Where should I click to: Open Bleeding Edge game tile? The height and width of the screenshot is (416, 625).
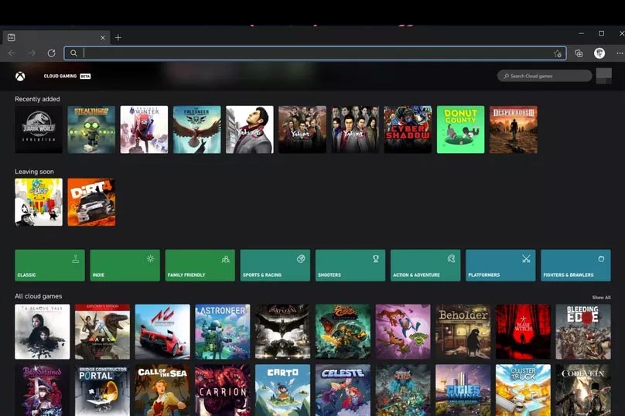click(583, 332)
